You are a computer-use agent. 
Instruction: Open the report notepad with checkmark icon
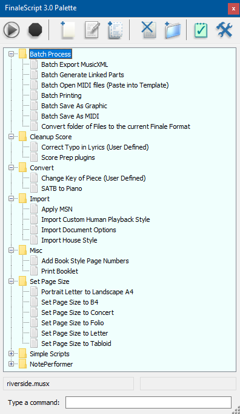click(x=201, y=30)
